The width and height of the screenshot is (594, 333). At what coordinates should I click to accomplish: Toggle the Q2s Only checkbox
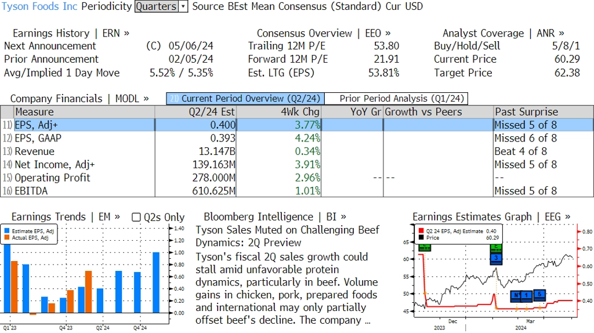(x=136, y=217)
